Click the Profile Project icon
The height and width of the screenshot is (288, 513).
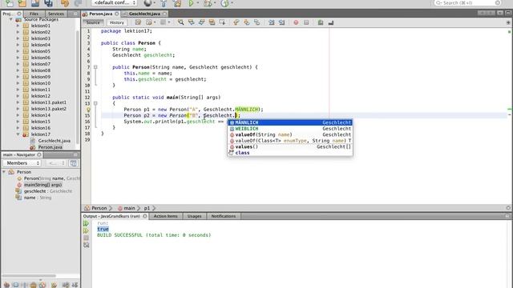click(224, 3)
